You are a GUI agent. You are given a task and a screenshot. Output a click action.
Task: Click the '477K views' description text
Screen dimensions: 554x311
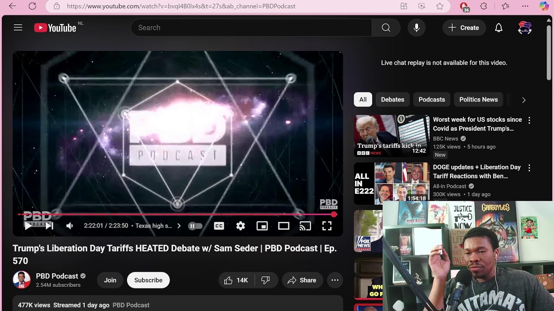(x=34, y=305)
